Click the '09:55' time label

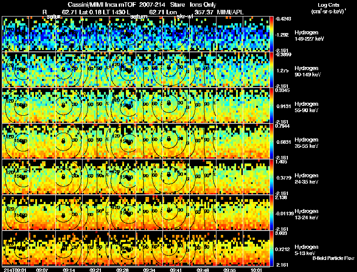pyautogui.click(x=229, y=270)
